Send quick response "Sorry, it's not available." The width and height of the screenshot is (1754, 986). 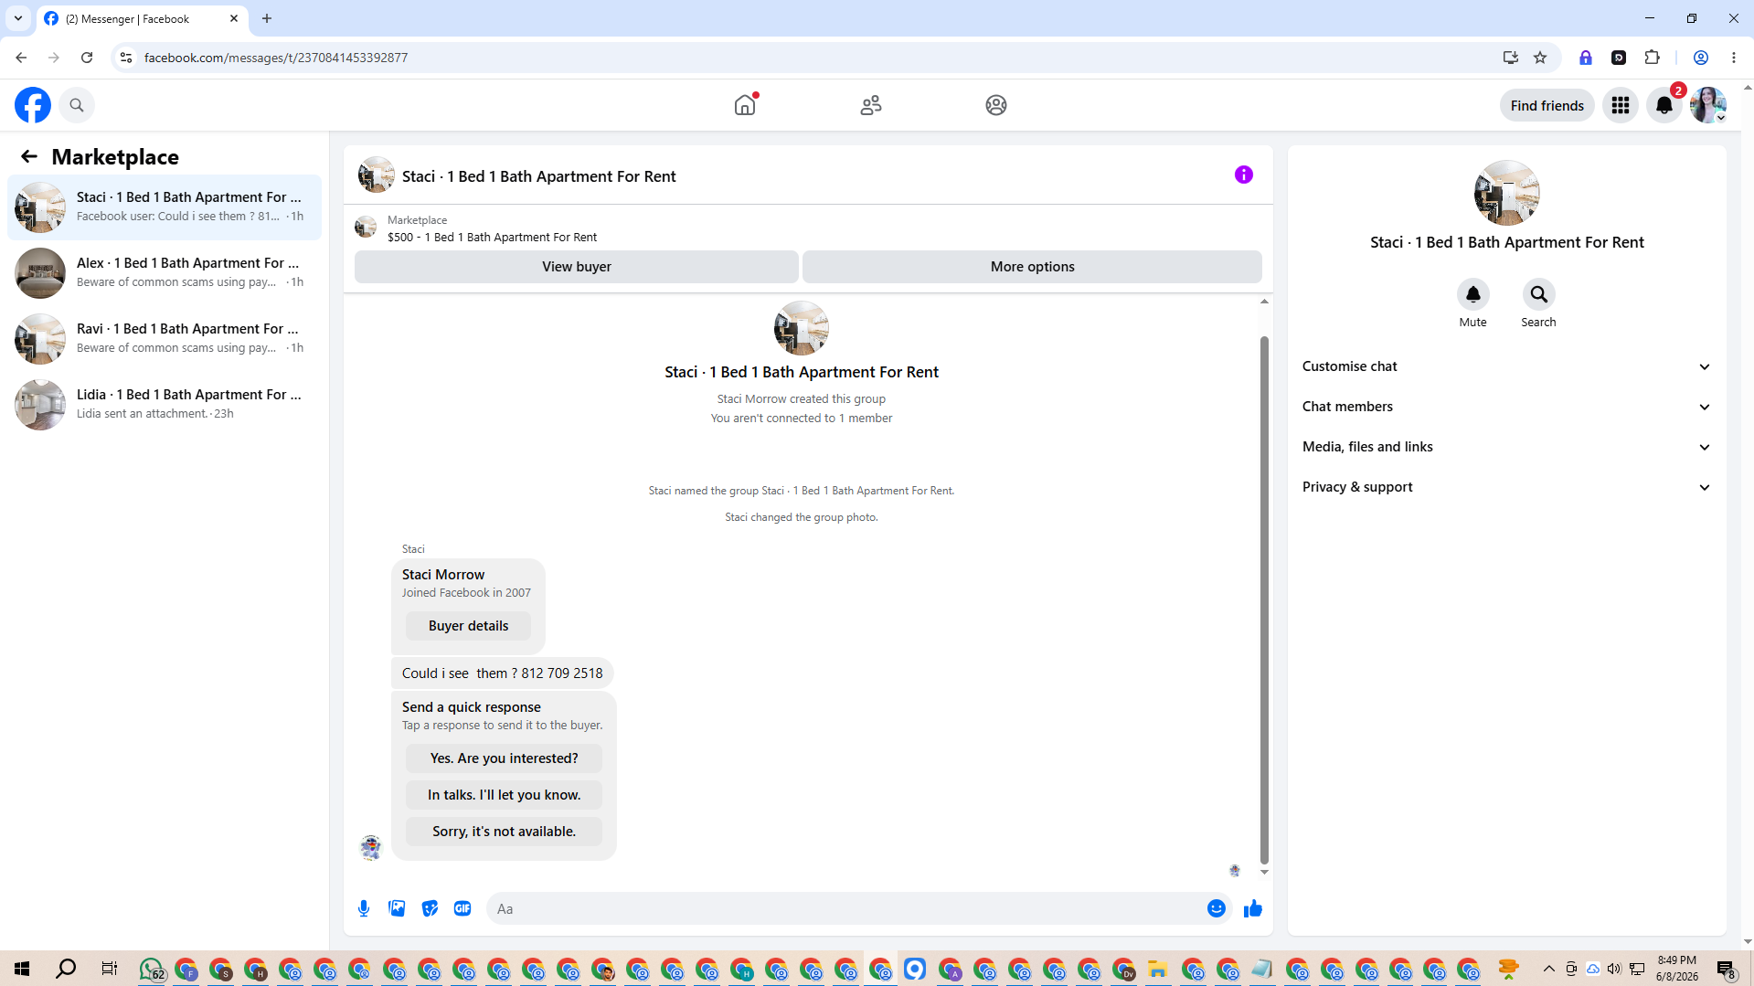tap(504, 832)
